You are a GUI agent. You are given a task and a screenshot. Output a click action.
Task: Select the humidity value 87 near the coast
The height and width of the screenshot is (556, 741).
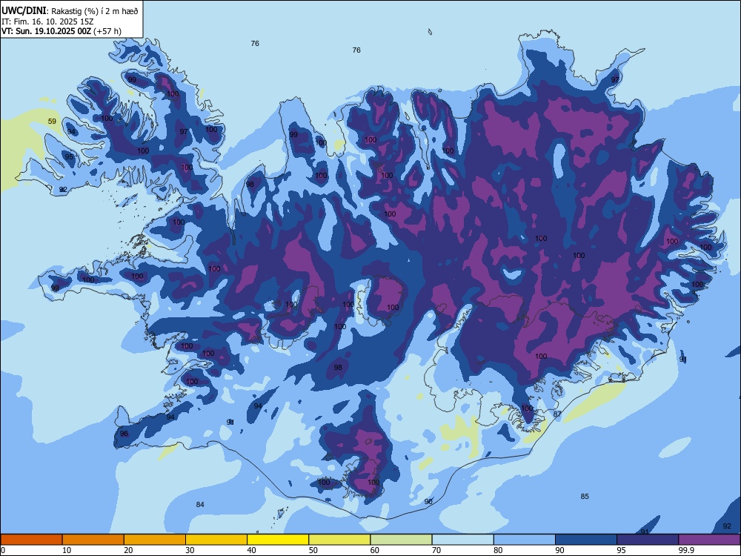point(557,414)
